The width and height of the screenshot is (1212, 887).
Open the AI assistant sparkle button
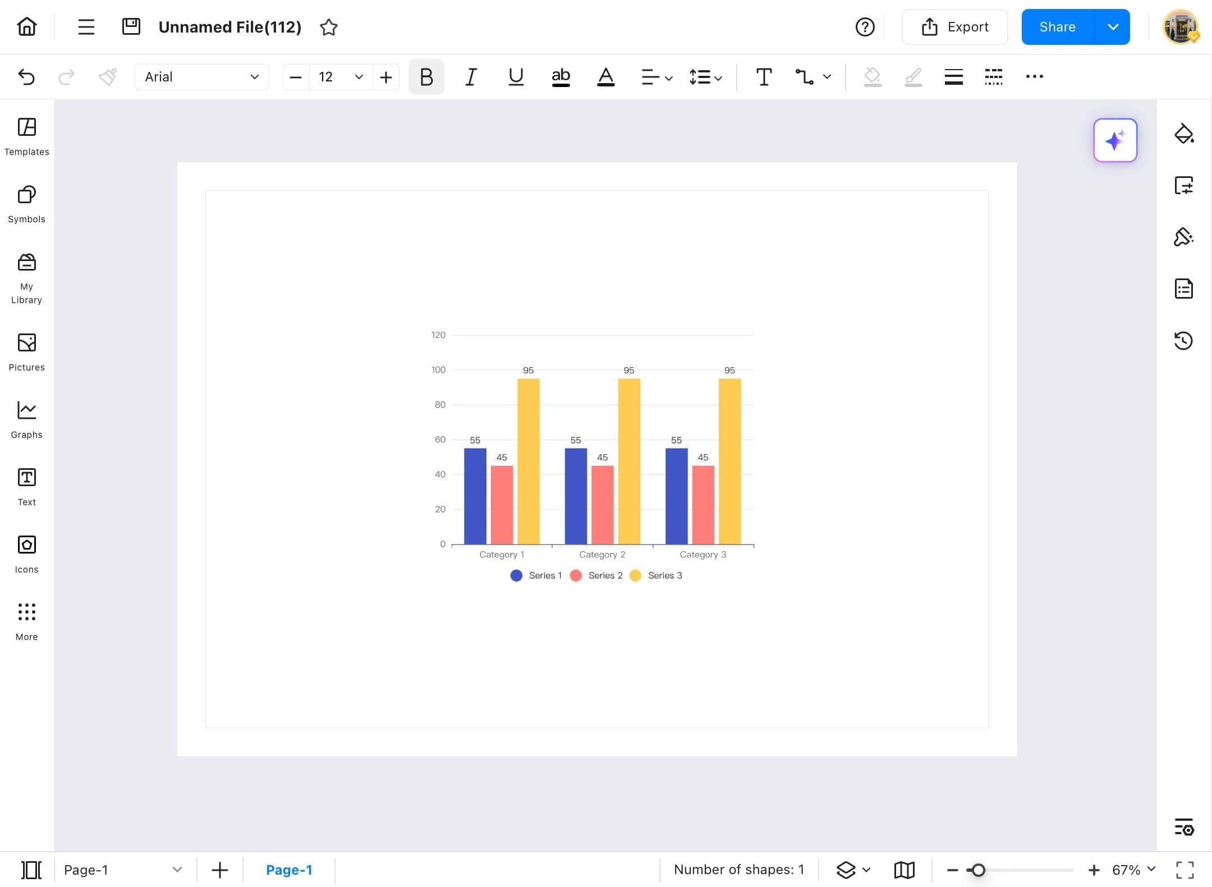[1115, 140]
